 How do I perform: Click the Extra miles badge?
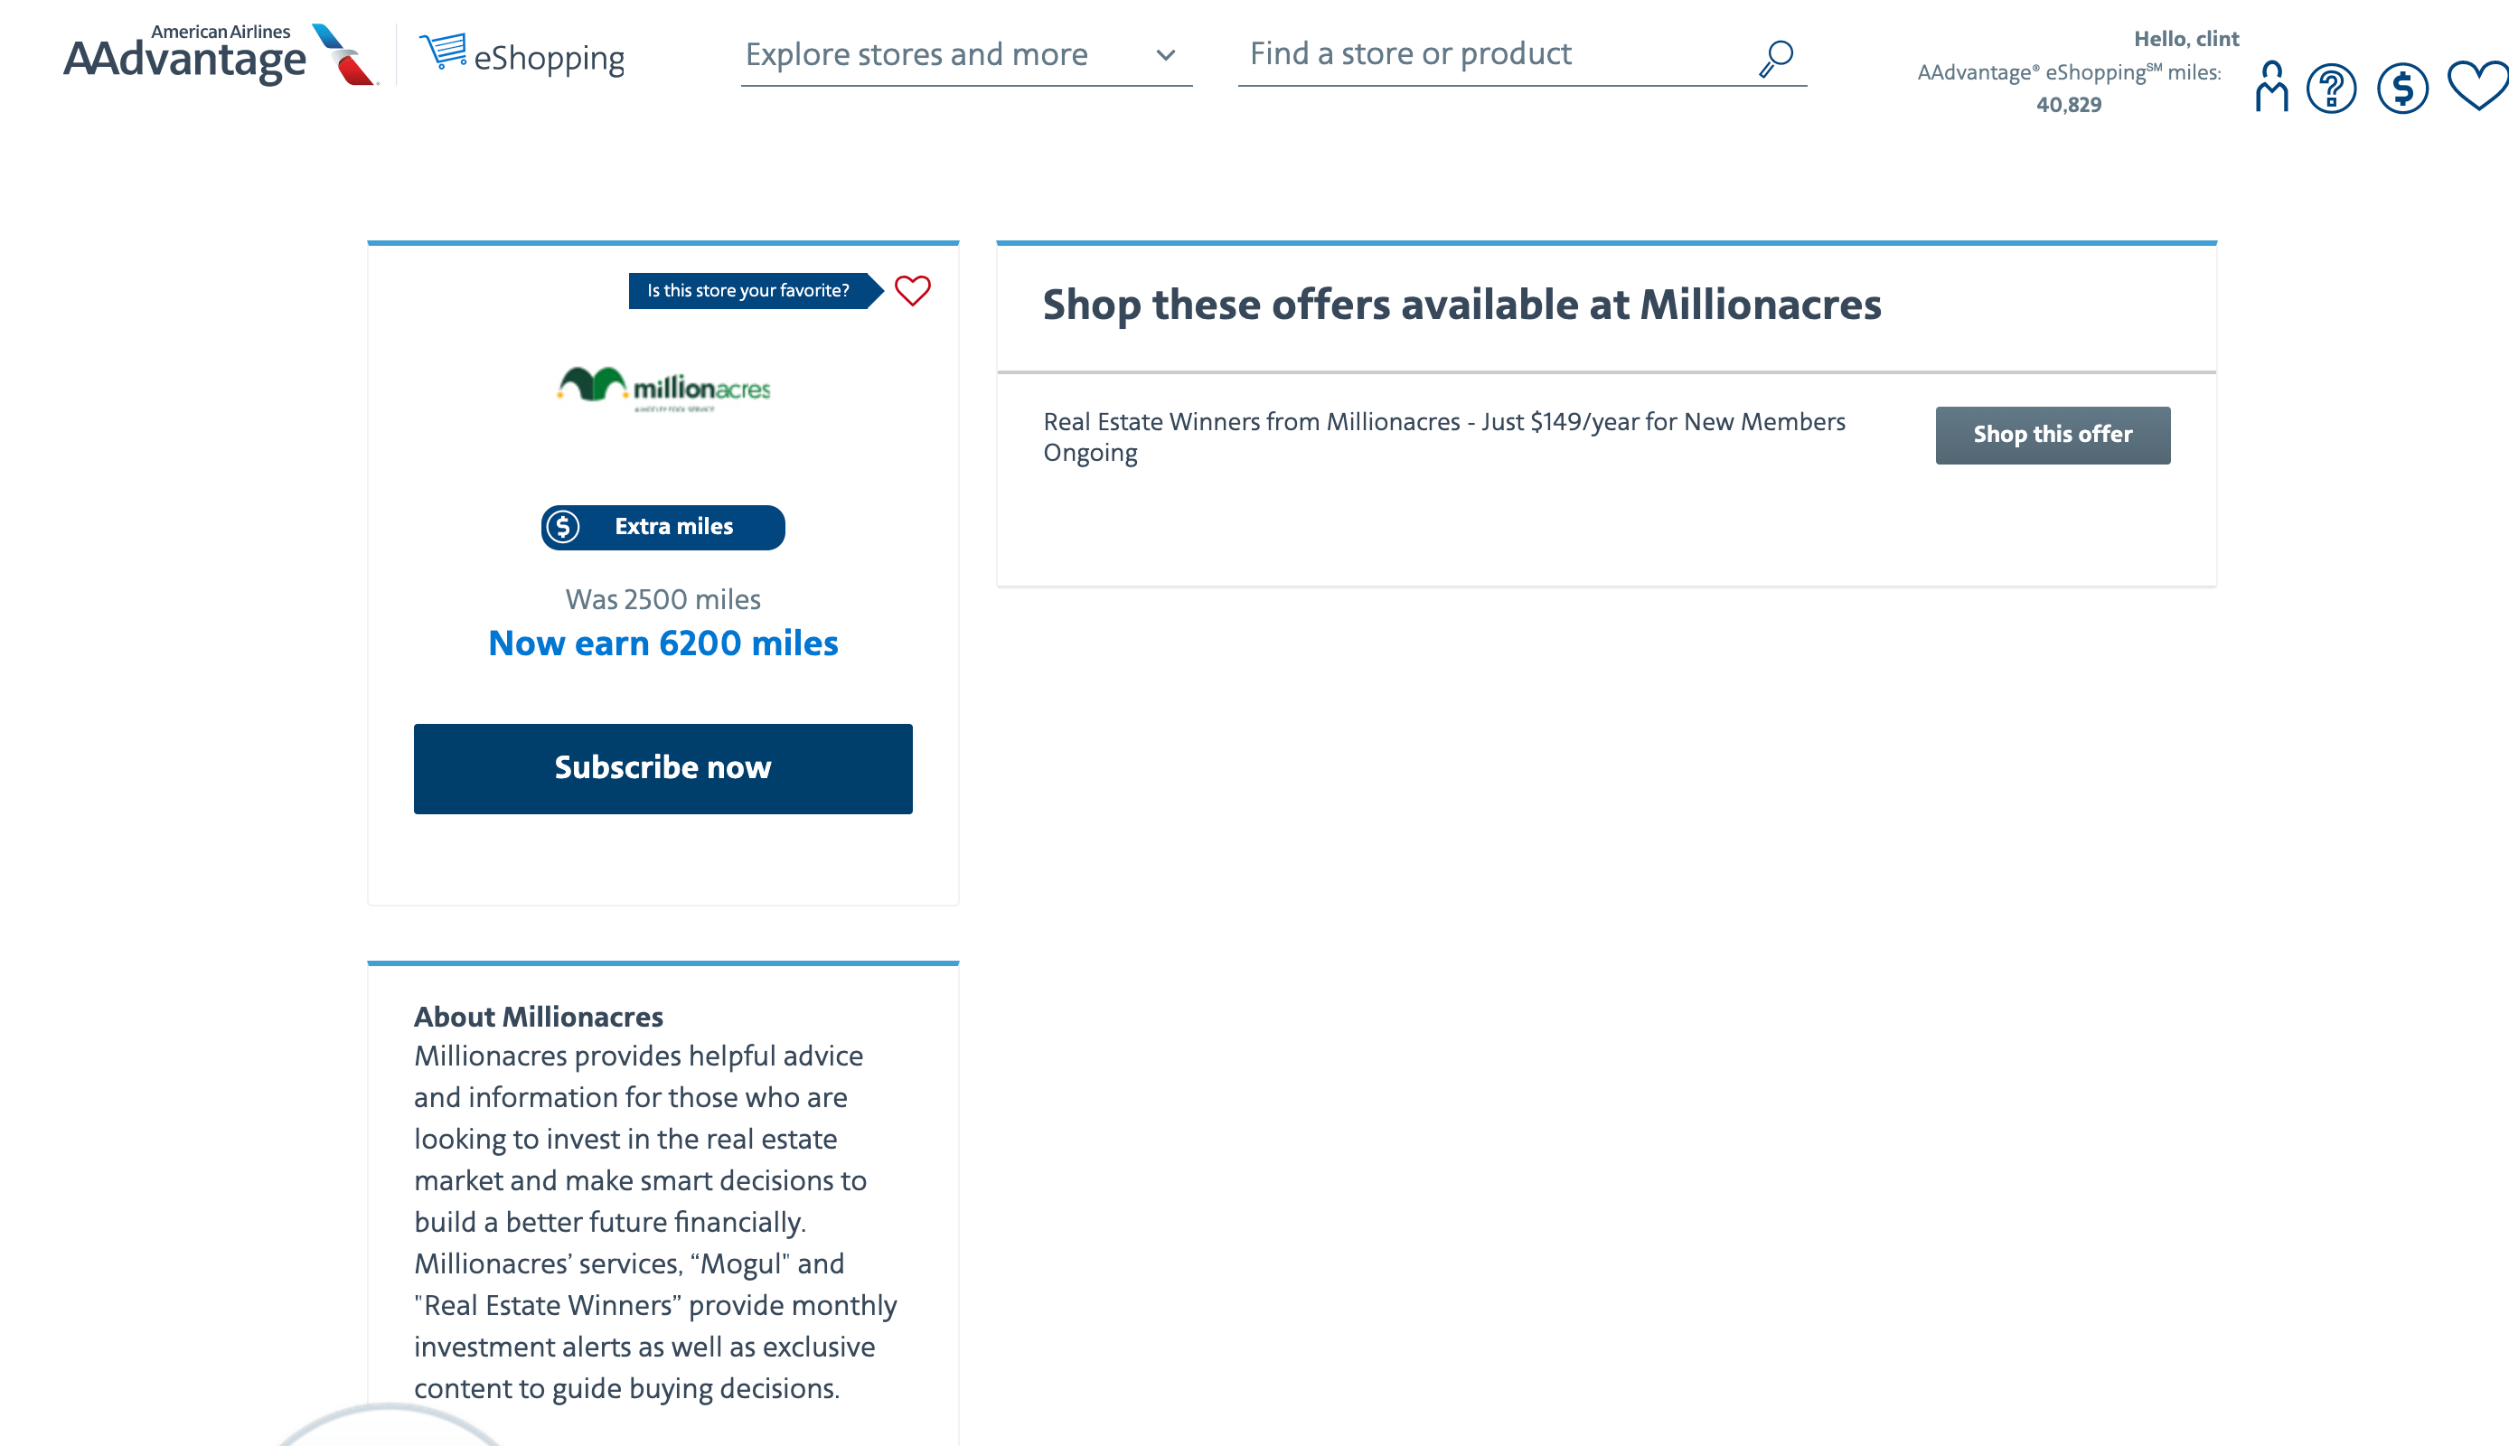tap(663, 528)
